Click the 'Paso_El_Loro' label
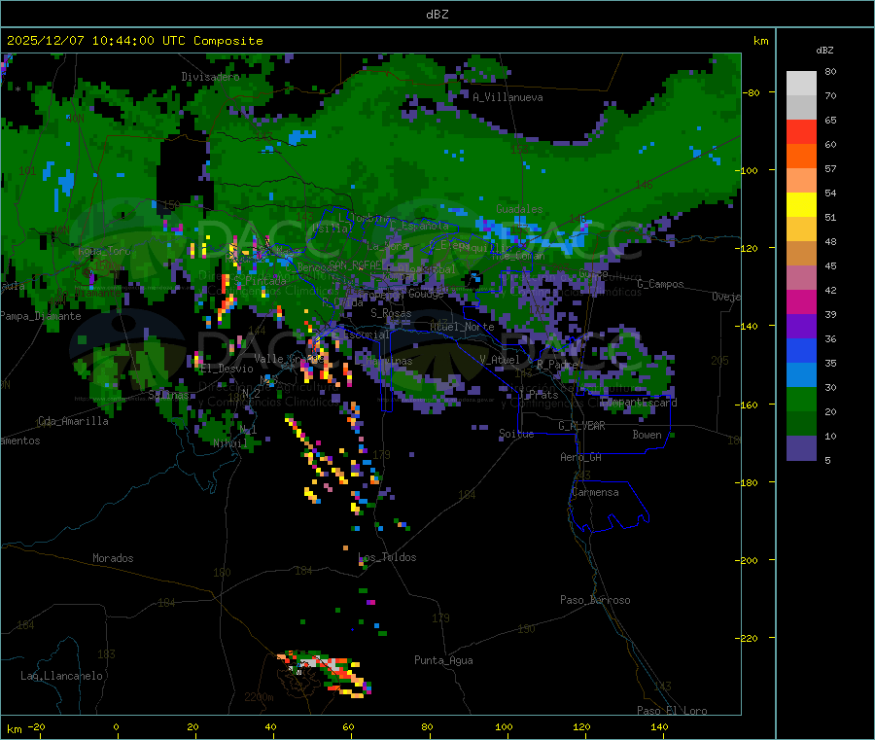 672,711
